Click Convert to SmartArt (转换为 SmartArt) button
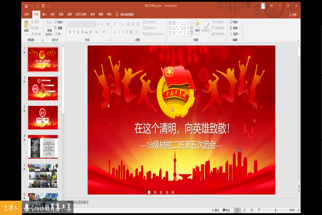The height and width of the screenshot is (215, 322). coord(154,34)
